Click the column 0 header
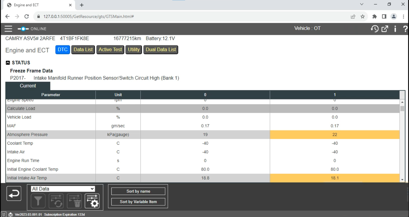The image size is (409, 217). pyautogui.click(x=205, y=95)
